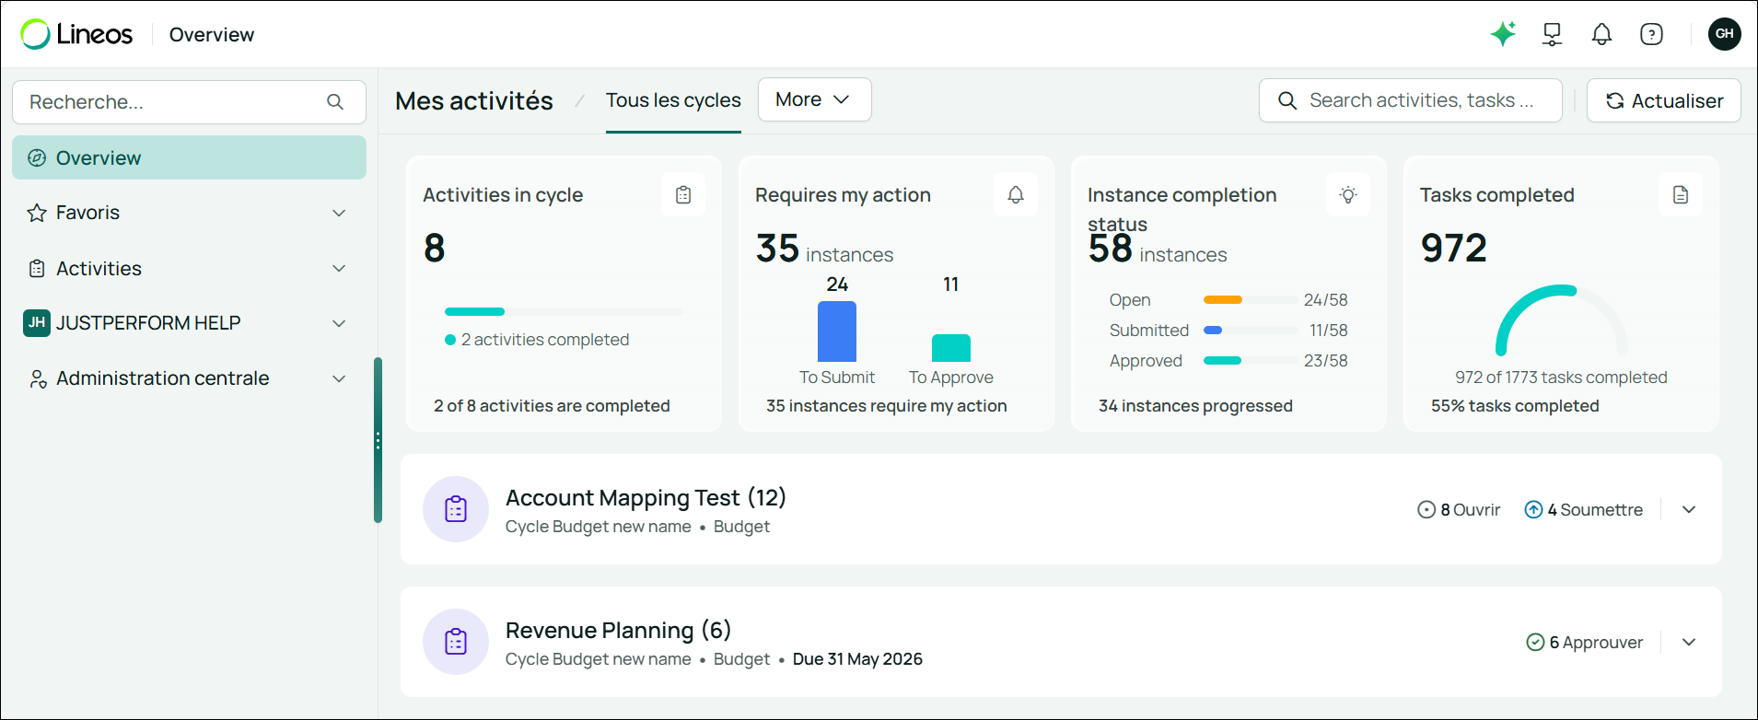Click the 'Submitted' status label

[x=1148, y=330]
